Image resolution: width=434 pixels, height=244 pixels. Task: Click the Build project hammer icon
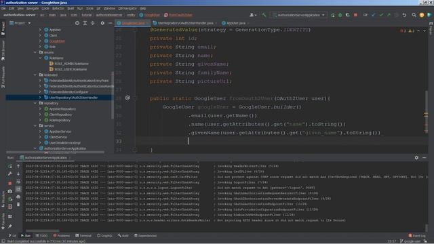click(x=264, y=15)
